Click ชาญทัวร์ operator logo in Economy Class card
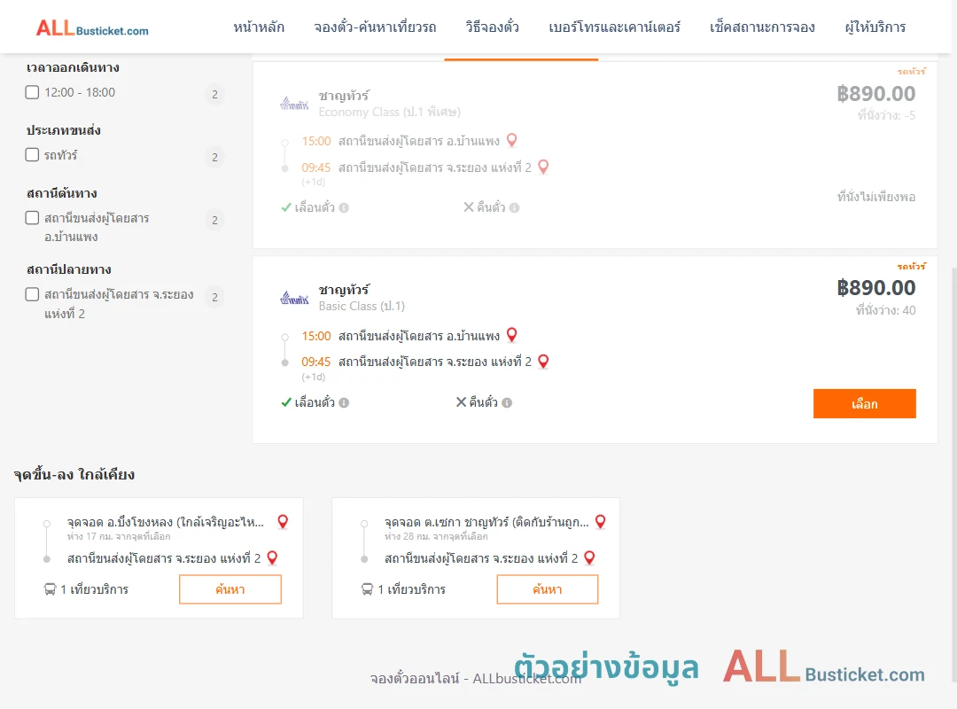Image resolution: width=957 pixels, height=709 pixels. (294, 104)
